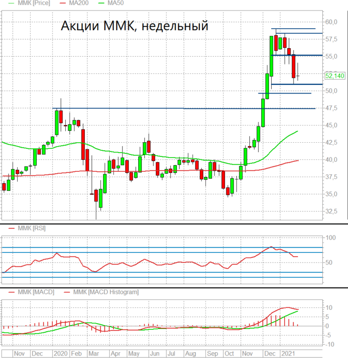Screen dimensions: 348x358
Task: Click the Mar label on the time axis
Action: 94,353
